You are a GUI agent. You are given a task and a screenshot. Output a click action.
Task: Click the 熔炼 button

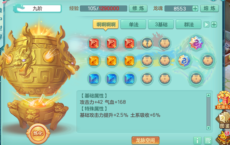click(x=210, y=9)
